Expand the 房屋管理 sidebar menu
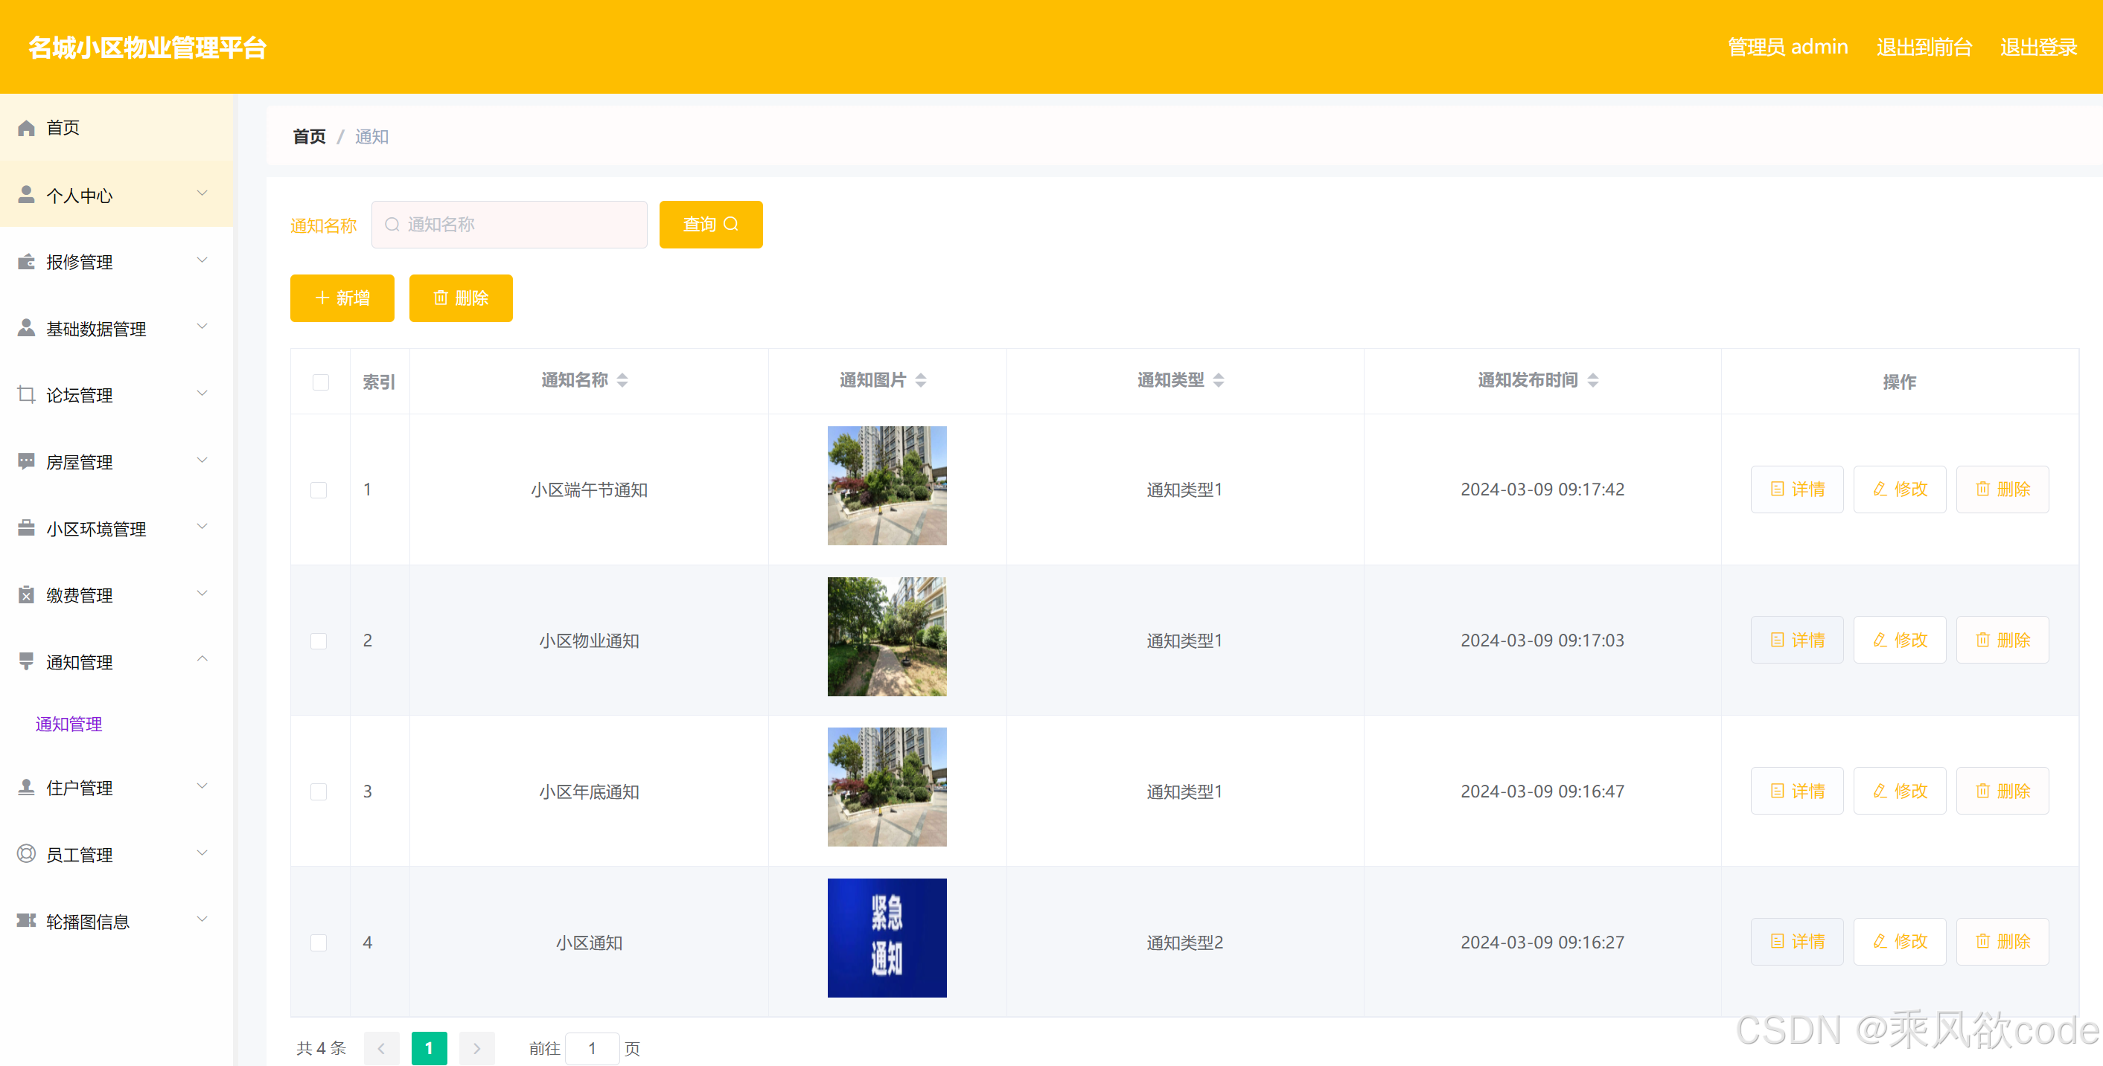This screenshot has width=2103, height=1066. click(x=202, y=460)
